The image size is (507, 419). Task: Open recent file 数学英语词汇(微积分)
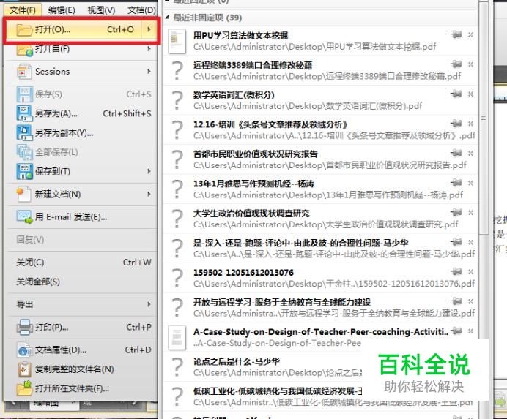click(x=320, y=100)
